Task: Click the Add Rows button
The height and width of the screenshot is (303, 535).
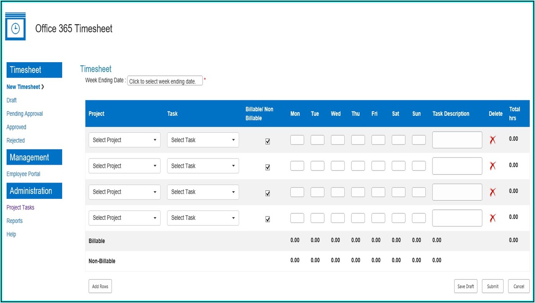Action: [x=100, y=286]
